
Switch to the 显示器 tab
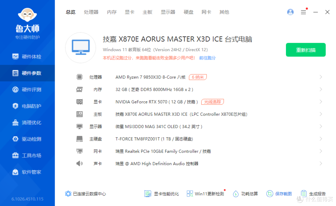tap(168, 12)
